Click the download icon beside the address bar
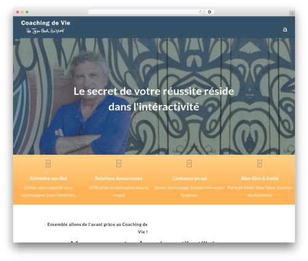 209,12
